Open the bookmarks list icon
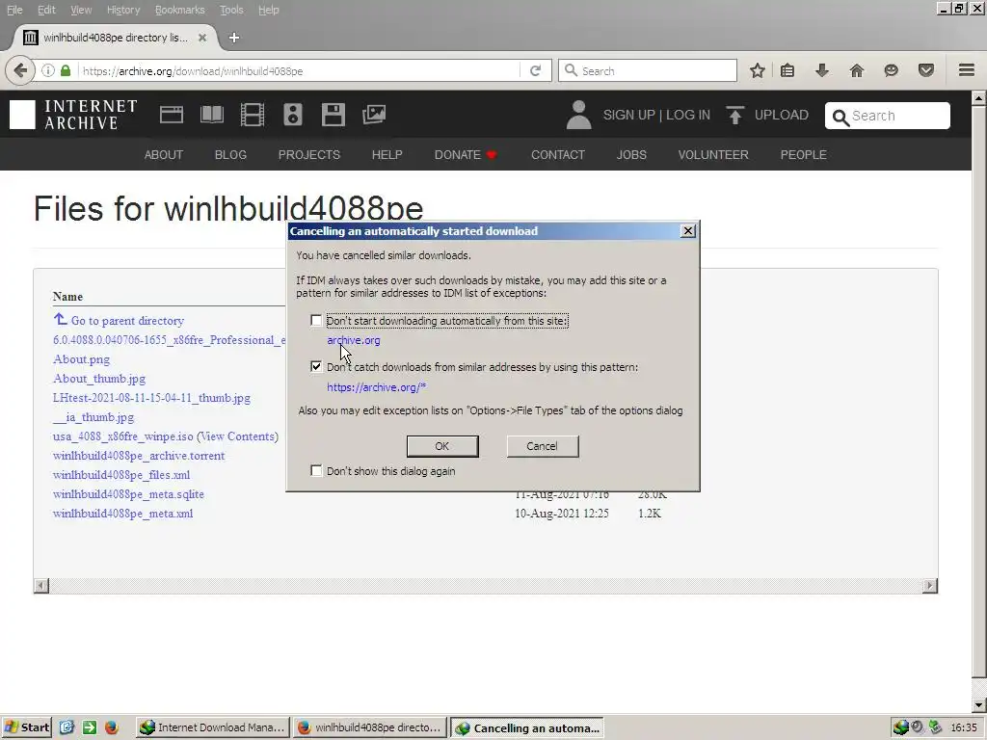The image size is (987, 740). pos(787,70)
